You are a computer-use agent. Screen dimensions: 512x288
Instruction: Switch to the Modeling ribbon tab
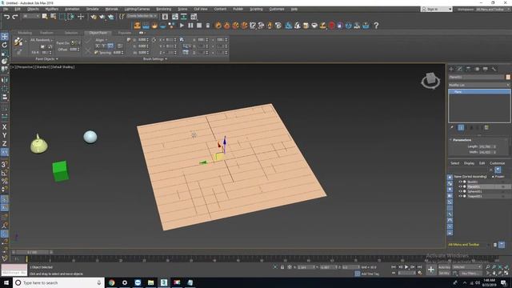[25, 33]
